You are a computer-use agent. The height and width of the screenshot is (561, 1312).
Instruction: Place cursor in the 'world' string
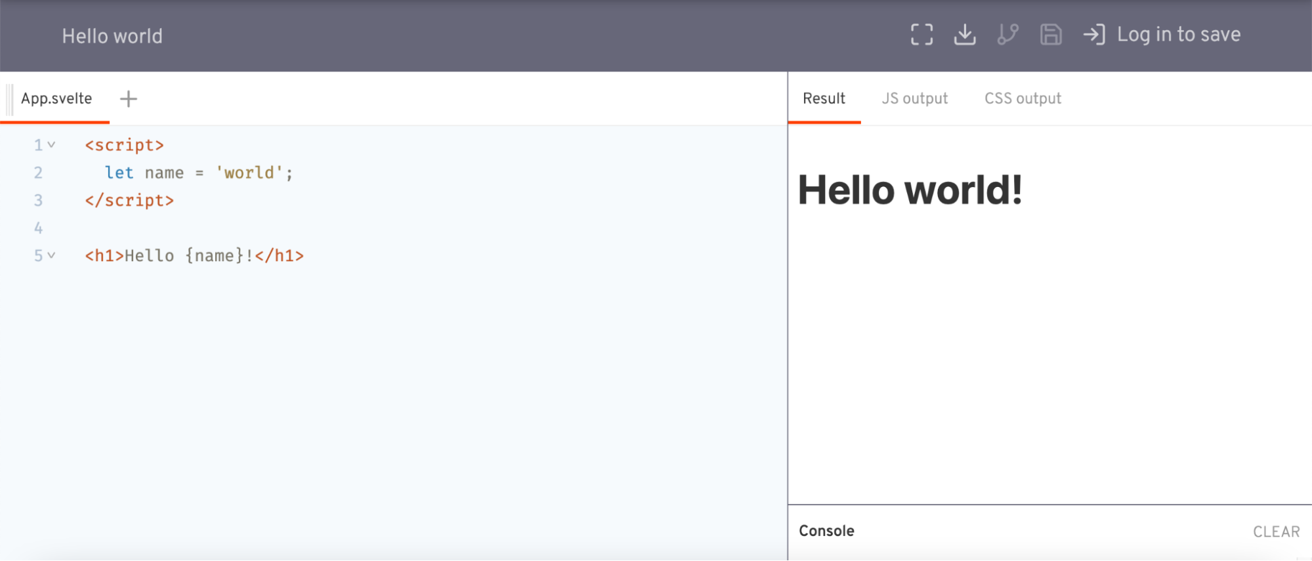pyautogui.click(x=249, y=173)
